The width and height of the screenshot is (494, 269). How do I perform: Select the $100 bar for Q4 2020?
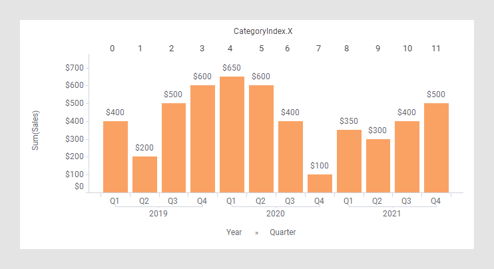click(x=320, y=183)
